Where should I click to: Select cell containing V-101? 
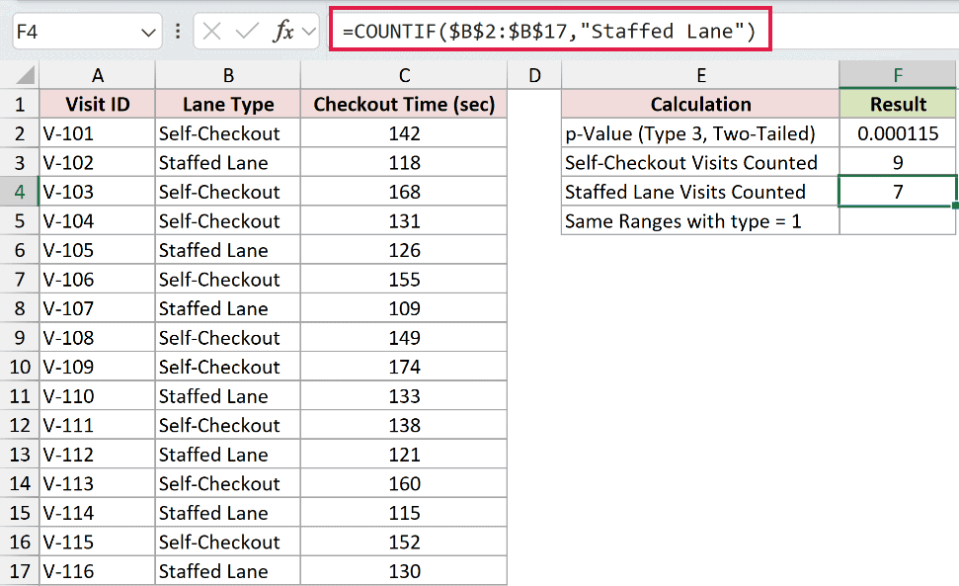click(x=97, y=133)
